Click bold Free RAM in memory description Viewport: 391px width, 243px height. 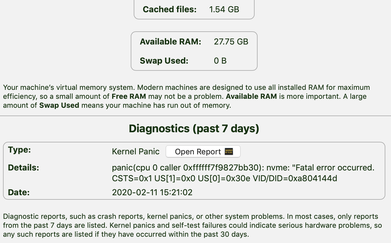point(129,96)
